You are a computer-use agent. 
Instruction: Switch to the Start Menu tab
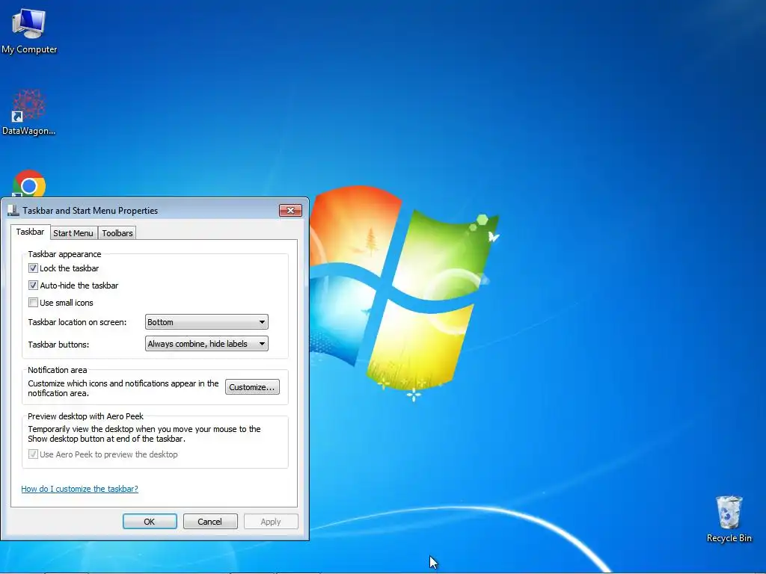tap(73, 233)
